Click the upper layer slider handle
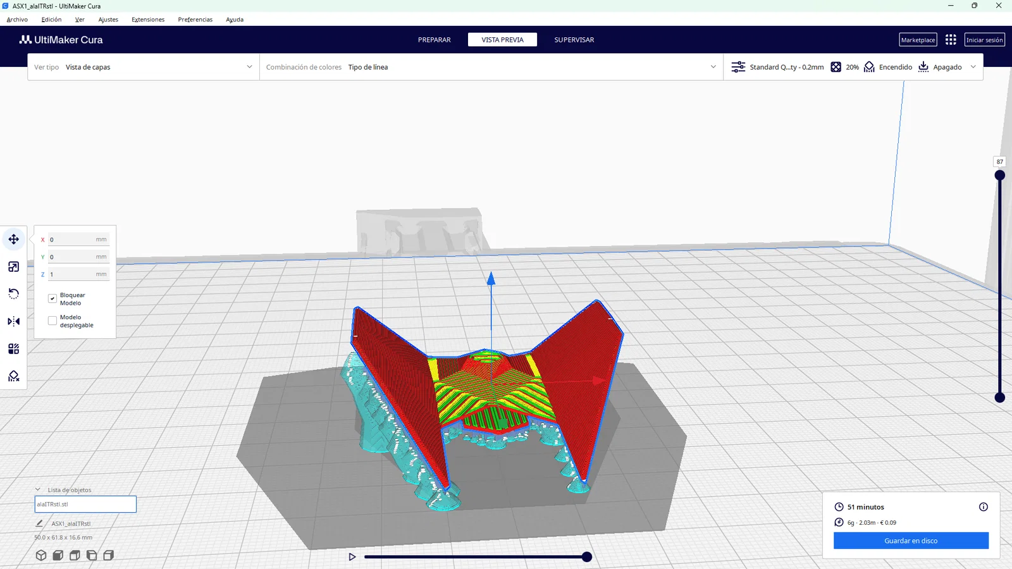This screenshot has height=569, width=1012. pyautogui.click(x=1000, y=175)
